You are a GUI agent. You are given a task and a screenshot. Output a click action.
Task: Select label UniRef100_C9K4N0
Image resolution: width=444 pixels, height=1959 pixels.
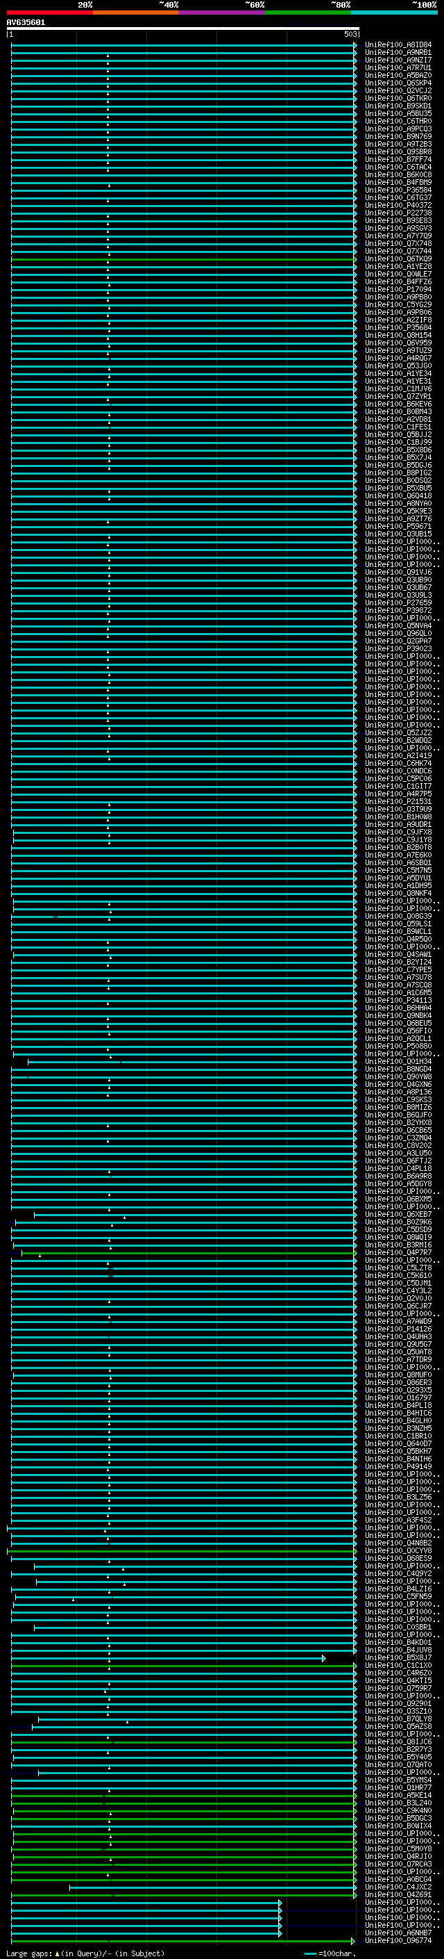click(x=398, y=1810)
